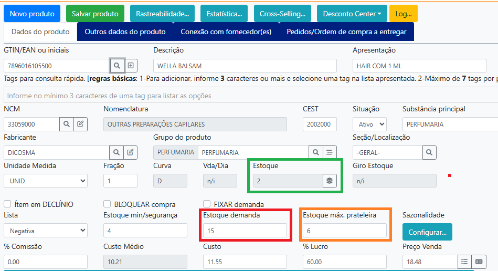
Task: Click the list icon beside Preço Venda
Action: 464,262
